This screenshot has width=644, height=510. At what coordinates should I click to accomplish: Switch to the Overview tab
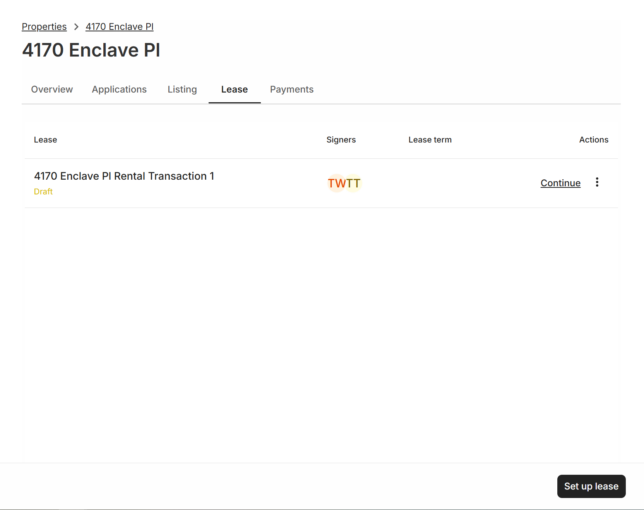(52, 89)
